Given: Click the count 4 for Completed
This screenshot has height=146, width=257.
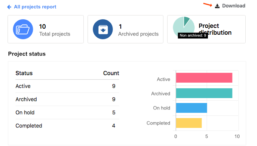Looking at the screenshot, I should [114, 126].
